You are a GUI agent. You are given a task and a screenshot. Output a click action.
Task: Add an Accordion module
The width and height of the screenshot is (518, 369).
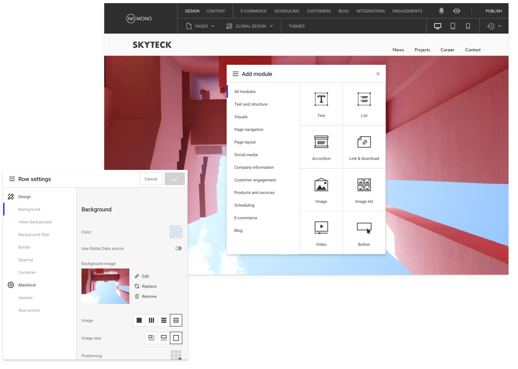coord(321,147)
